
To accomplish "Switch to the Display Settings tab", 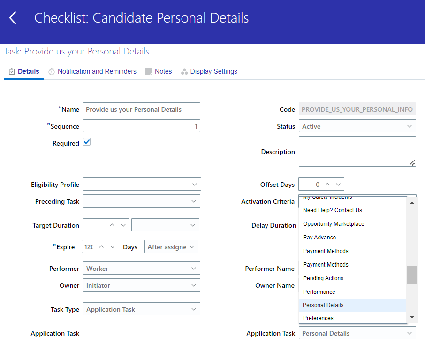I will point(214,71).
